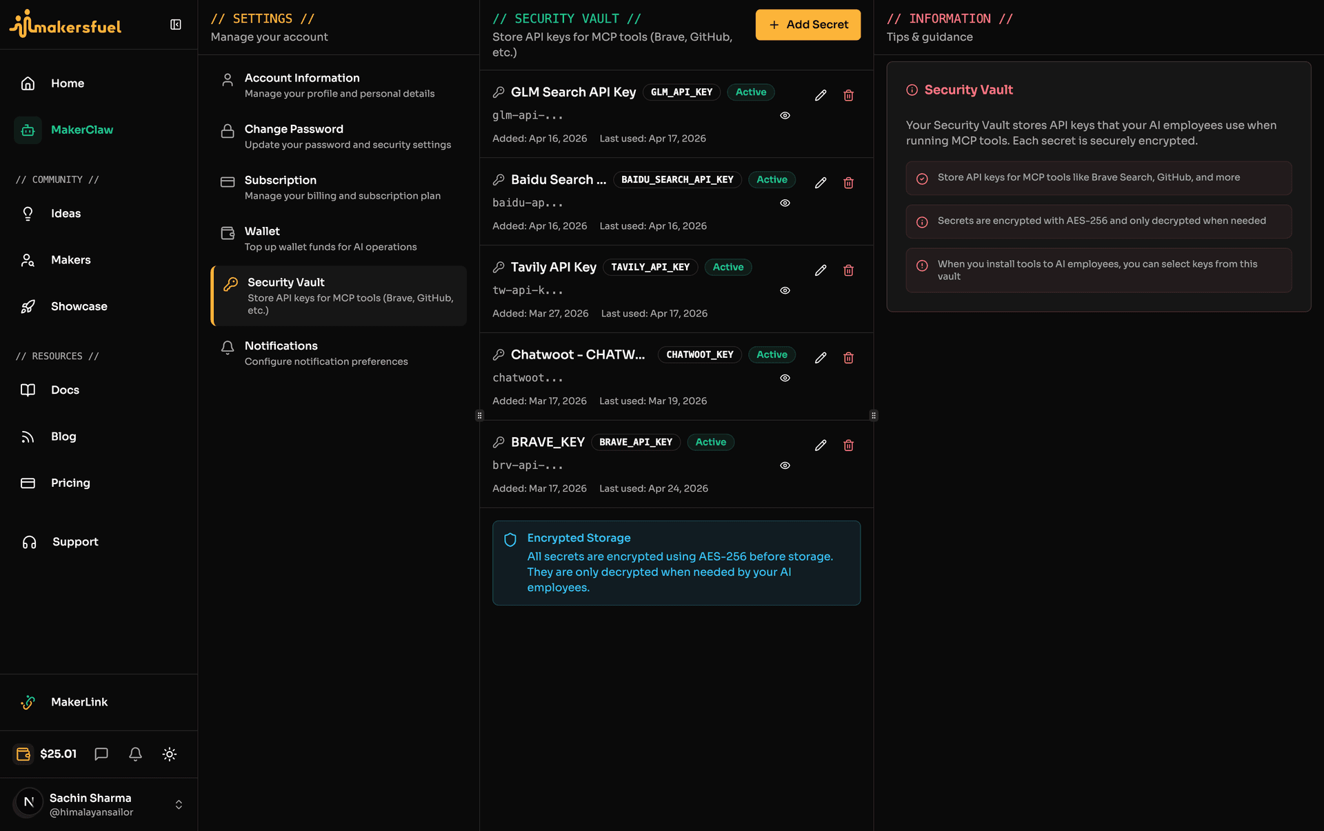1324x831 pixels.
Task: Click the Security Vault heading in the information panel
Action: 969,90
